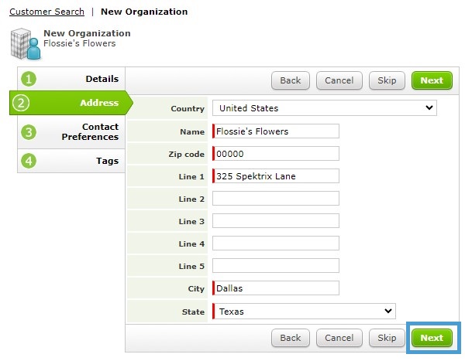
Task: Click the City field containing Dallas
Action: (276, 288)
